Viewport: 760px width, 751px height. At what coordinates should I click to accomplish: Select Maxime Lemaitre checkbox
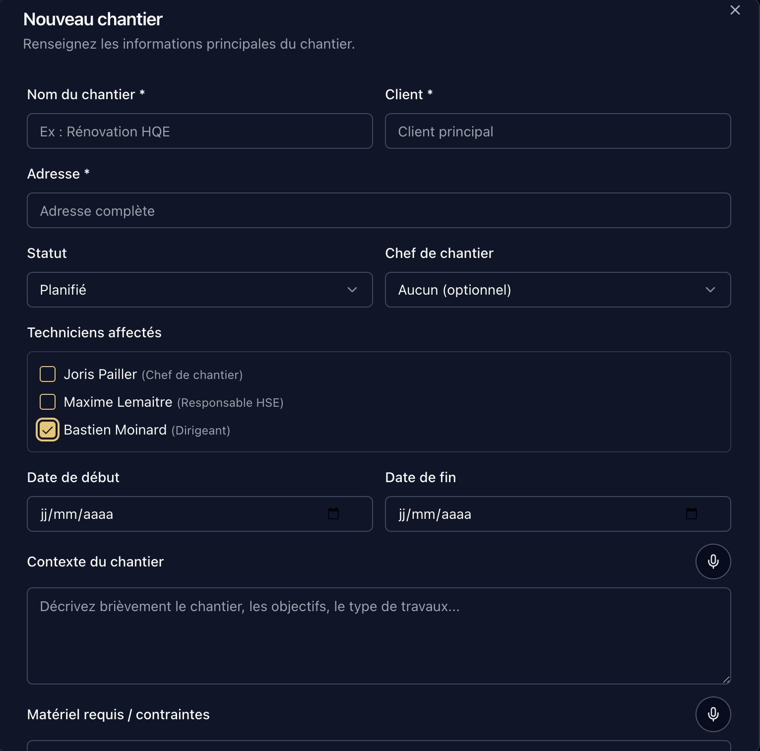pyautogui.click(x=48, y=402)
